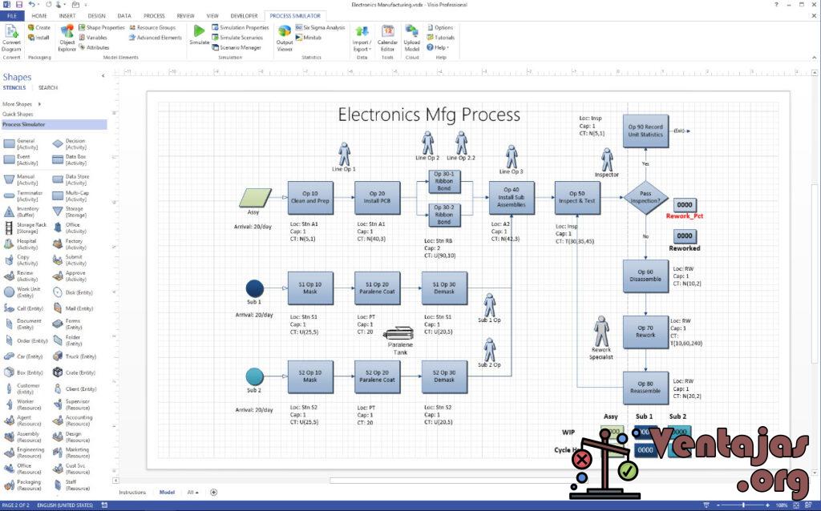Open the FILE tab
Viewport: 821px width, 511px height.
[12, 16]
